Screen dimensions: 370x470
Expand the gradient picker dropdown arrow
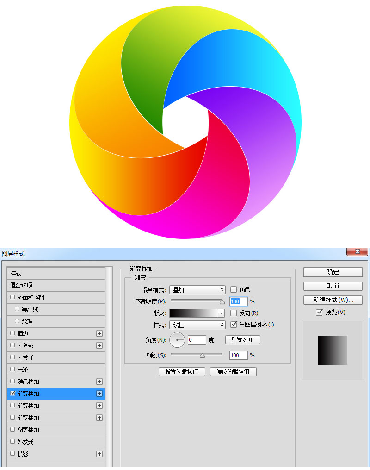click(x=221, y=313)
